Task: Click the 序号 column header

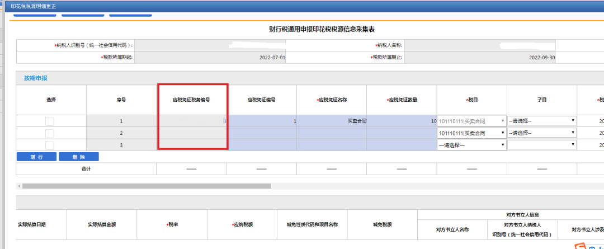Action: (121, 100)
